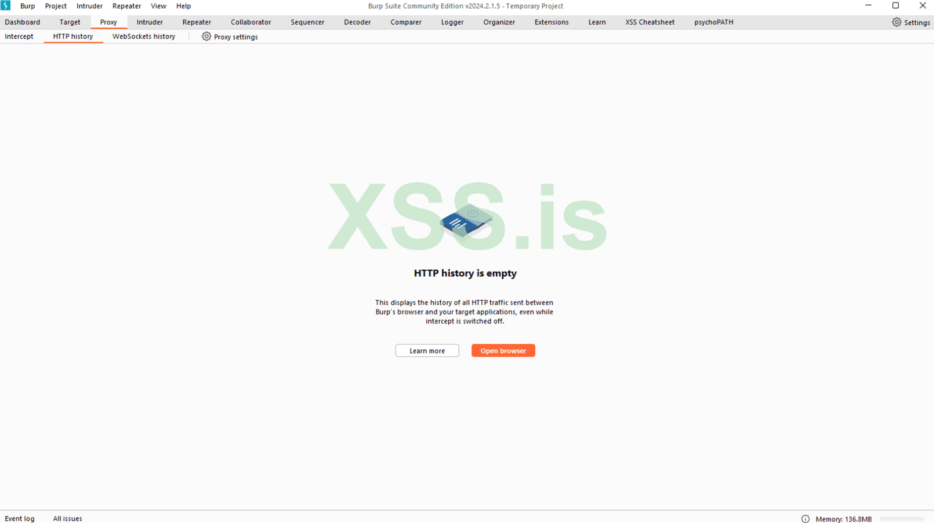
Task: Go to the Repeater tool tab
Action: click(x=197, y=22)
